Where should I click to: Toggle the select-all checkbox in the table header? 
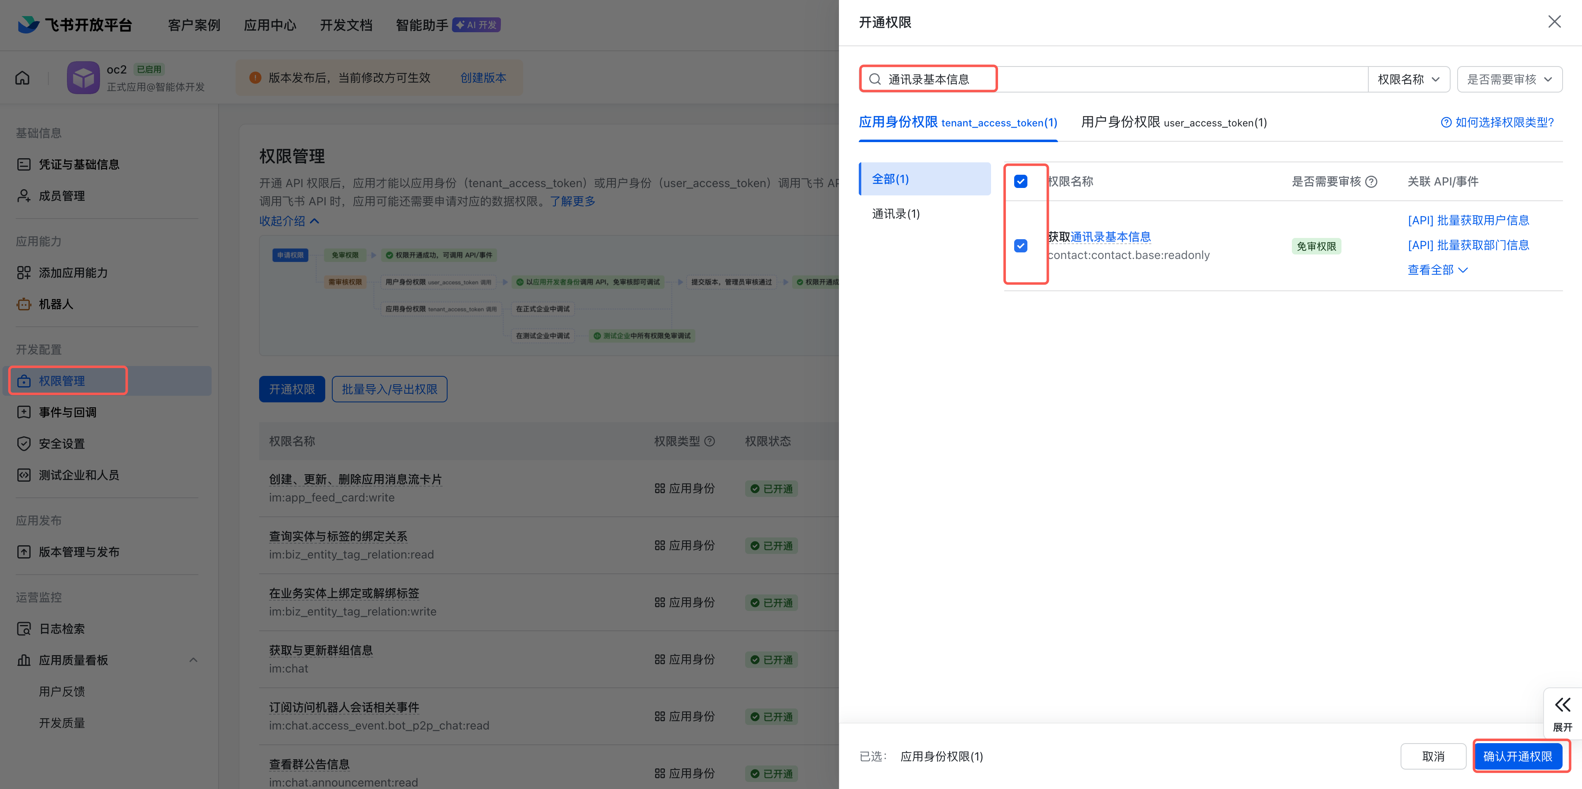pos(1021,181)
